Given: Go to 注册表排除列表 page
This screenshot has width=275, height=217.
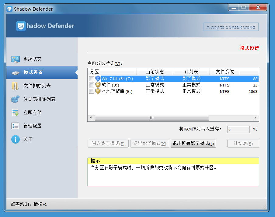Looking at the screenshot, I should [x=42, y=99].
